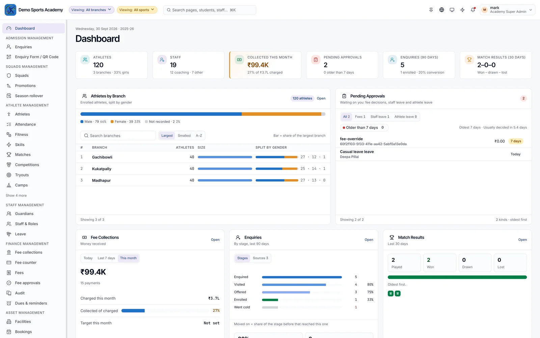540x338 pixels.
Task: Click the Season rollover icon
Action: click(x=9, y=96)
